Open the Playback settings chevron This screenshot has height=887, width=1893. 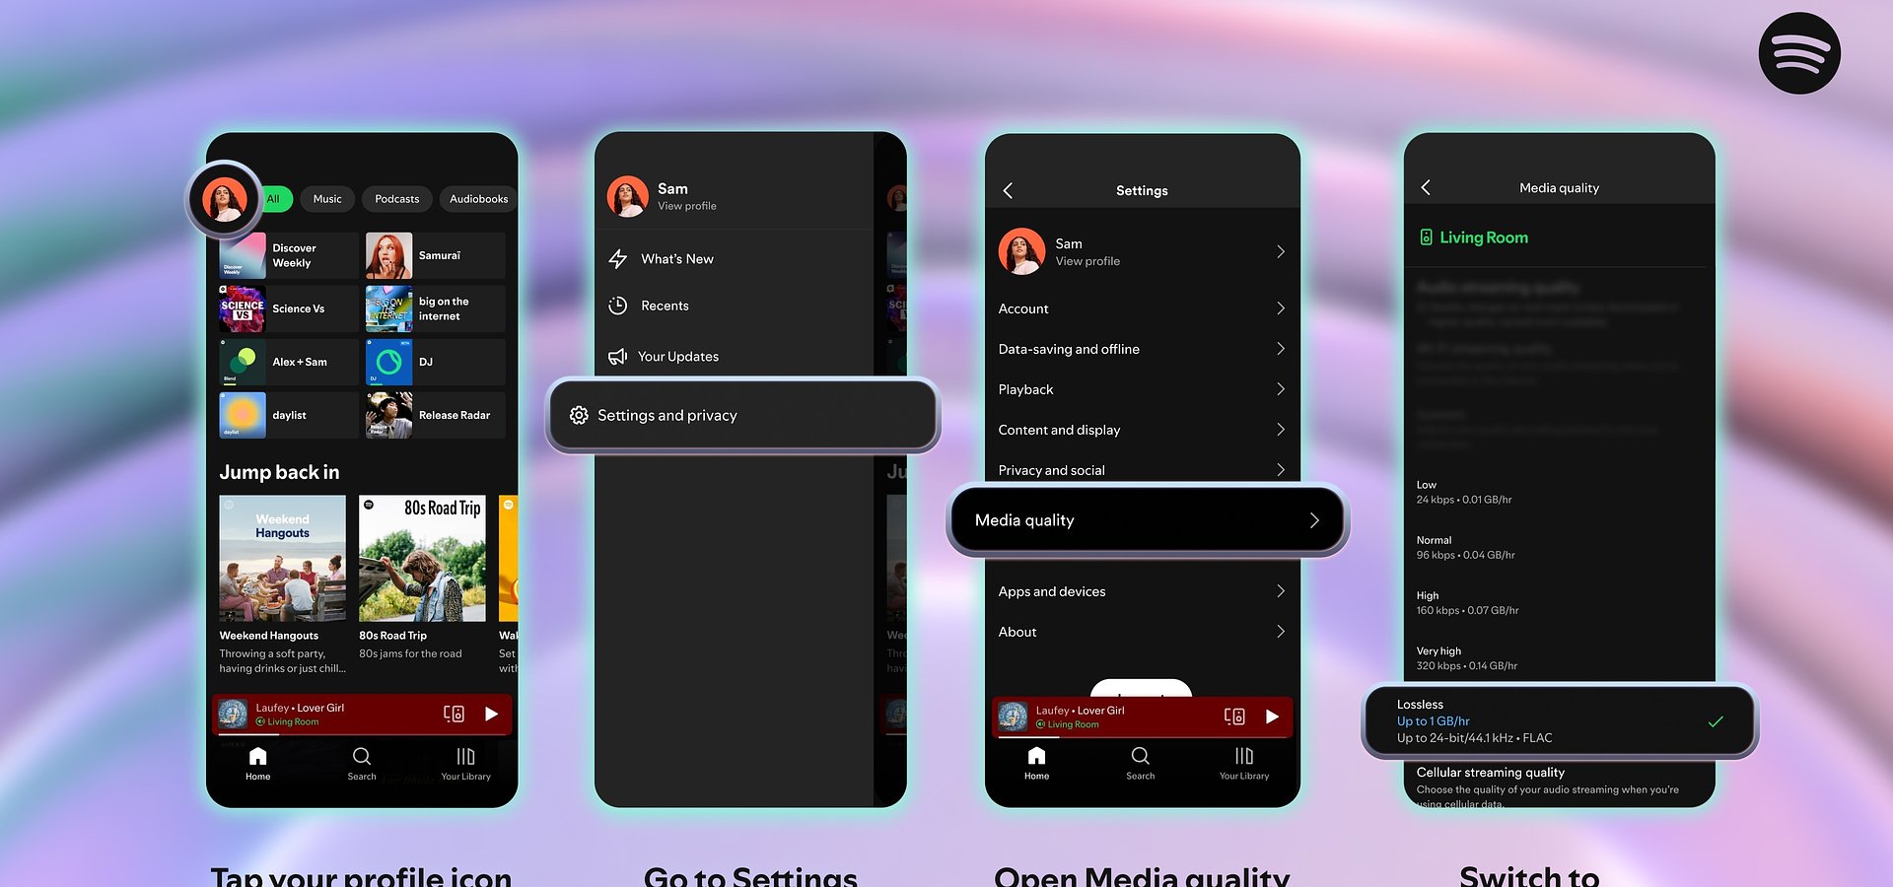[x=1280, y=389]
